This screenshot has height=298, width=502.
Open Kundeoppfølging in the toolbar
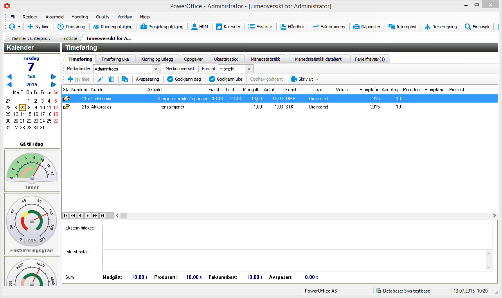113,27
